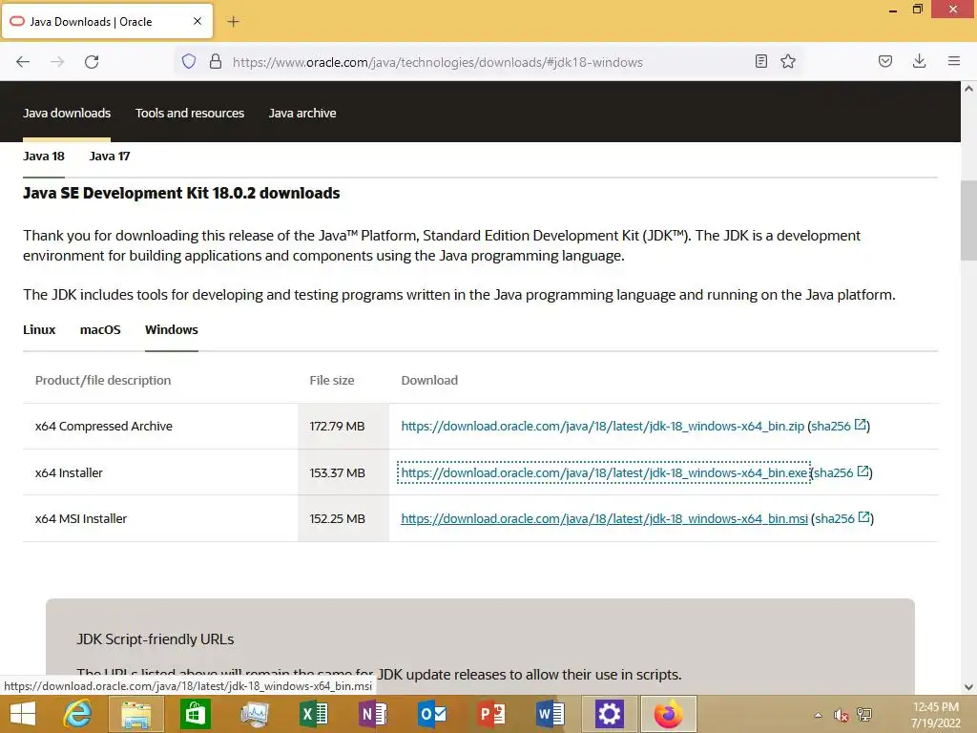Launch Word from the taskbar

point(551,714)
